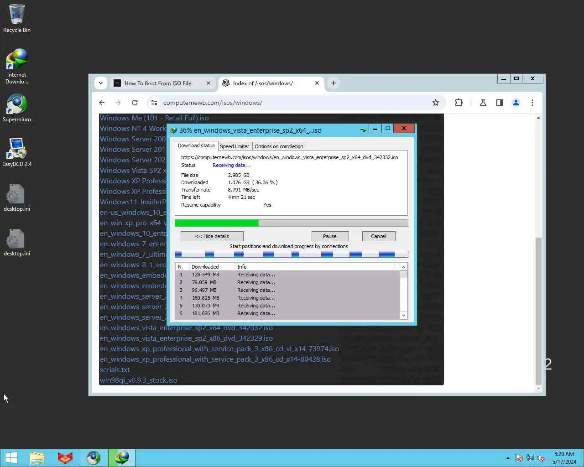Viewport: 584px width, 467px height.
Task: Open the win98qi_v0.9.3_stock.iso link
Action: coord(138,380)
